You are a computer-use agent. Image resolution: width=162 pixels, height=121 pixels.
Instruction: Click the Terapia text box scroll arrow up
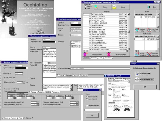coord(71,85)
